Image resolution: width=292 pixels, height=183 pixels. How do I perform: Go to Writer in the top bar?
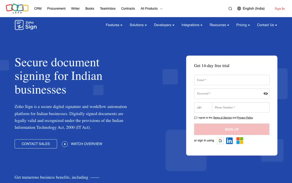[75, 9]
